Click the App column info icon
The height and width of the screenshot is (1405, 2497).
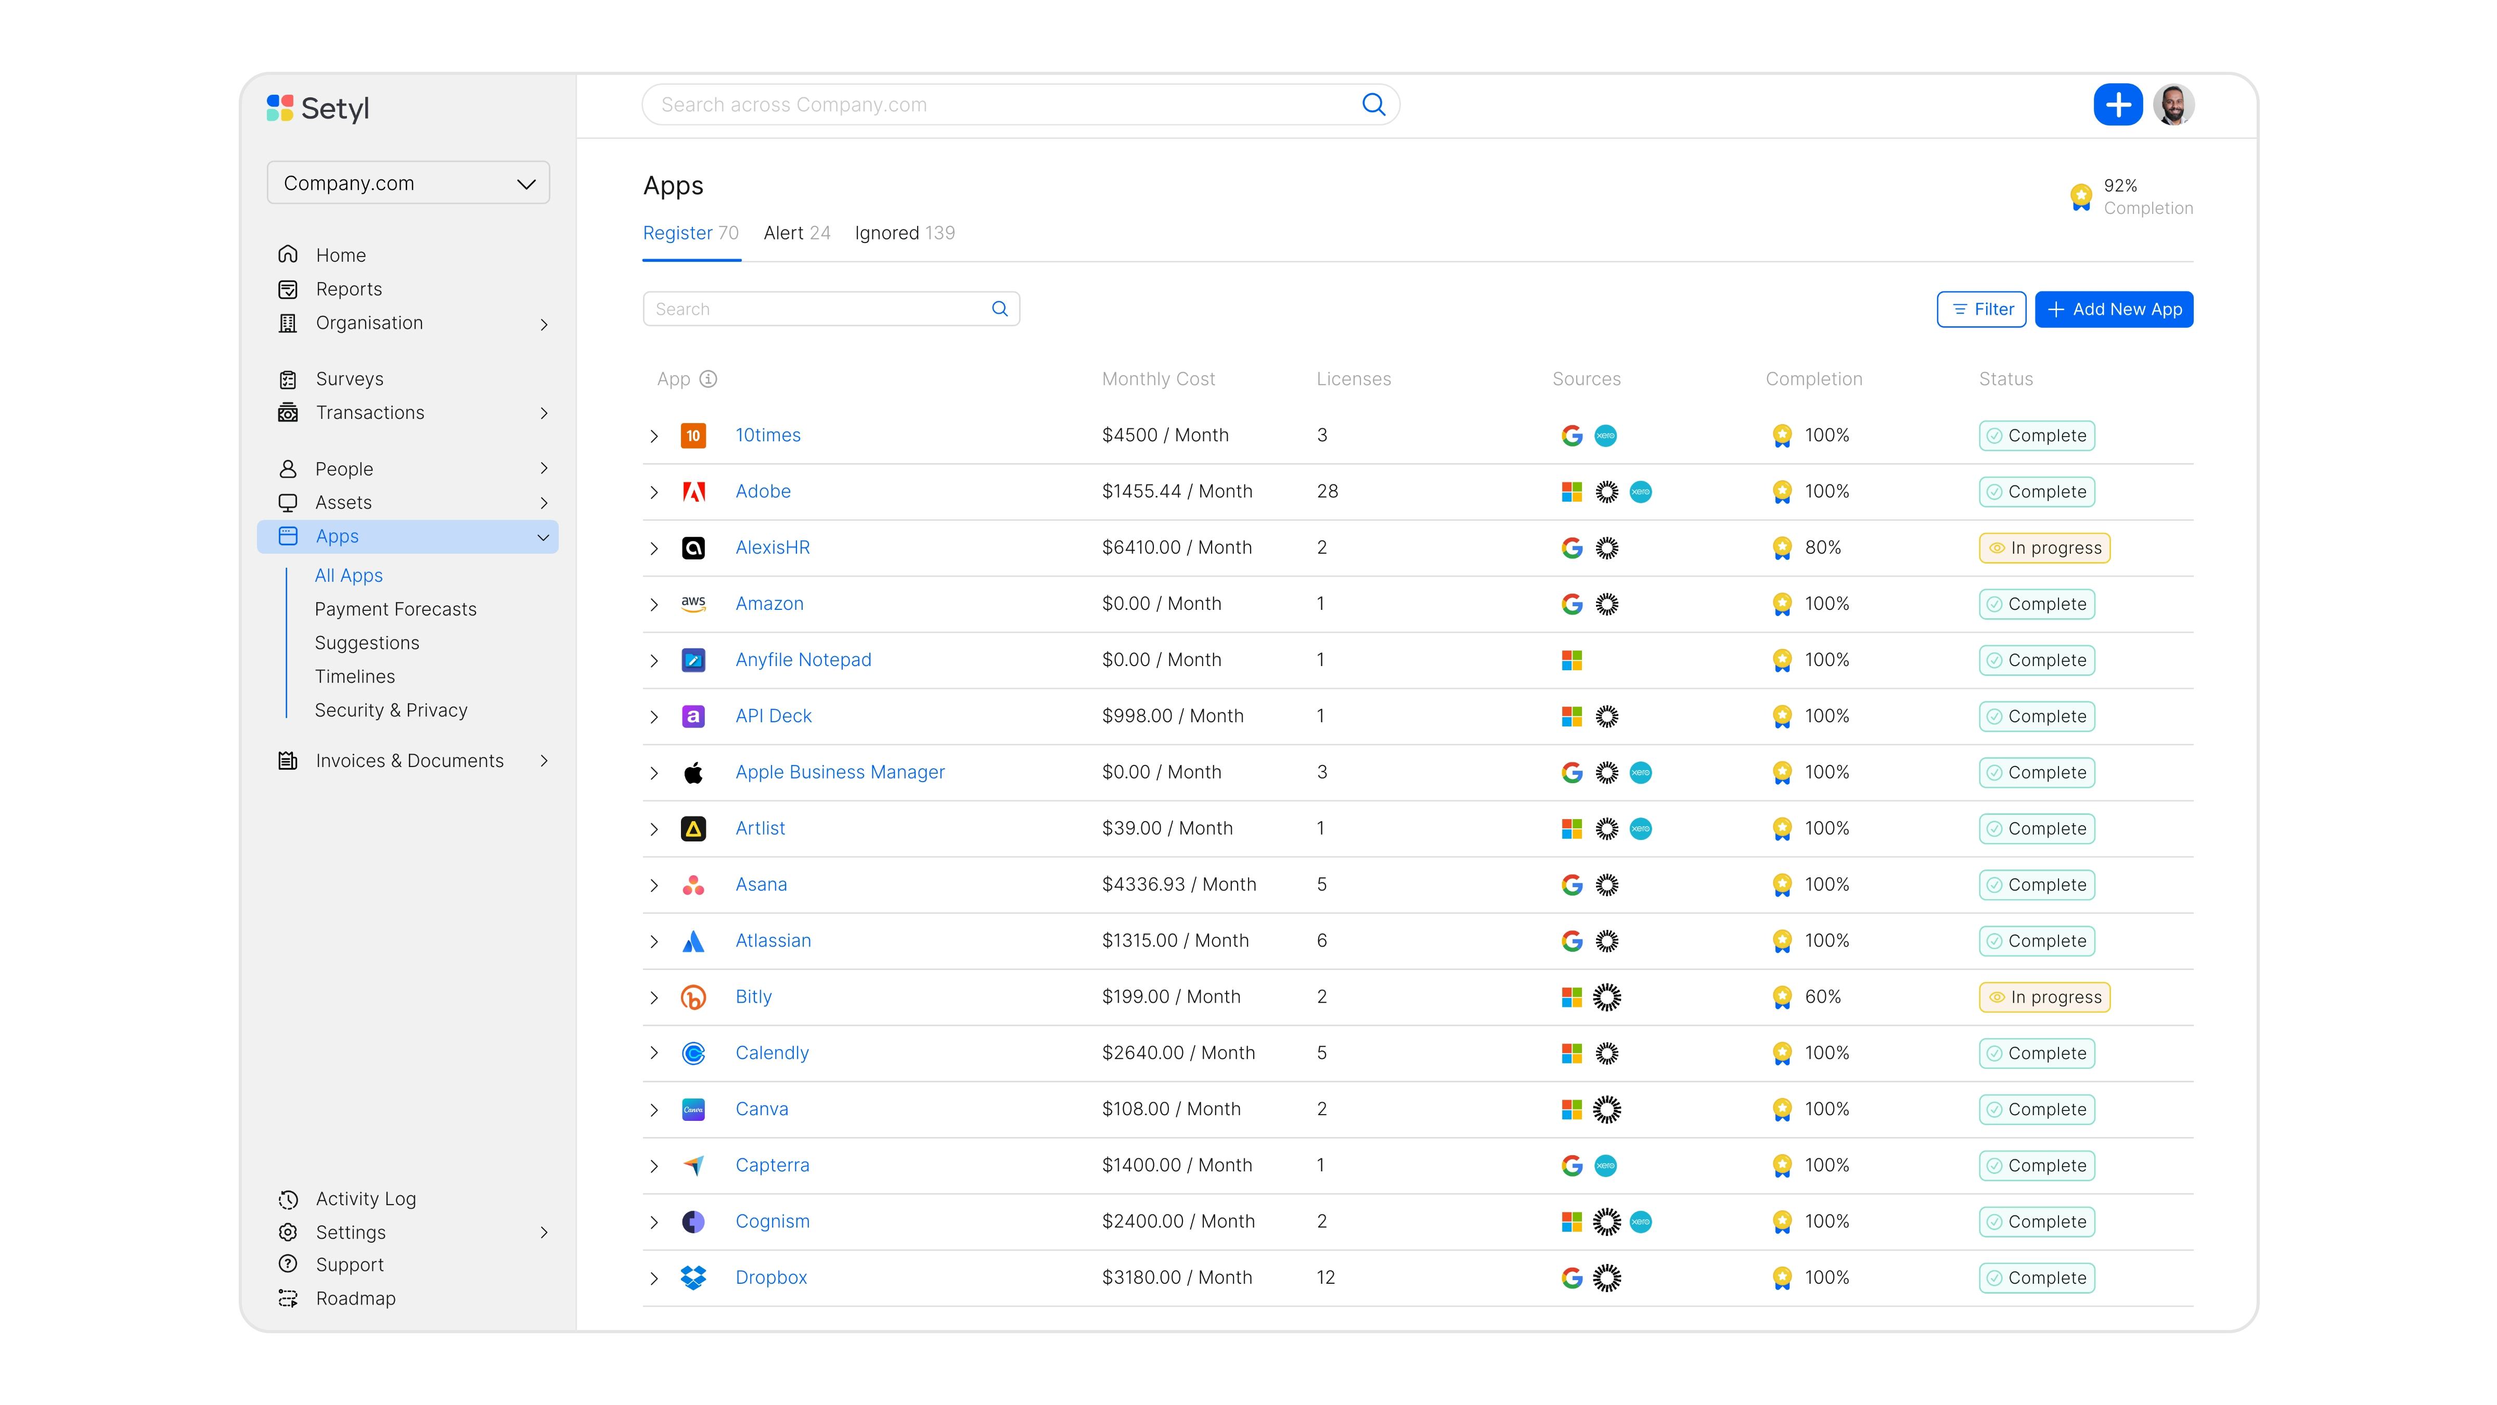(709, 379)
